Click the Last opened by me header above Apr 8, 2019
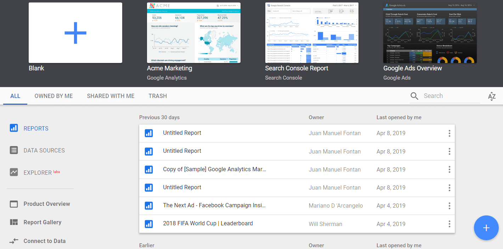The height and width of the screenshot is (249, 503). tap(399, 117)
